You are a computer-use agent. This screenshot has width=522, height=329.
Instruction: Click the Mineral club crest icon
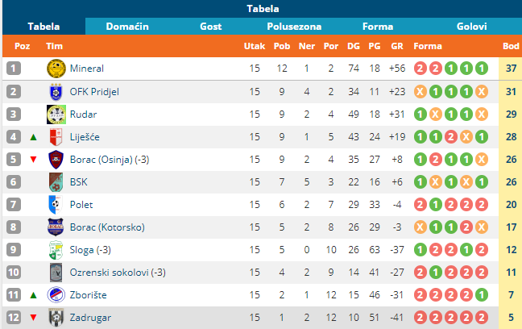(x=56, y=69)
